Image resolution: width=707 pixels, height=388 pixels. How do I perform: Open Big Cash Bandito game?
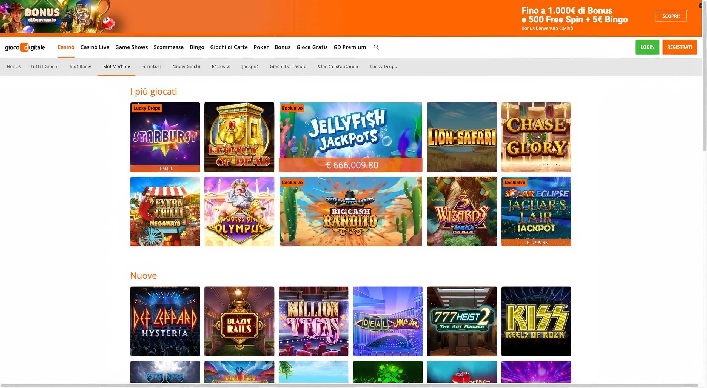tap(350, 211)
